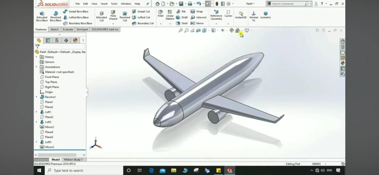Image resolution: width=379 pixels, height=175 pixels.
Task: Select the Fillet tool
Action: pyautogui.click(x=160, y=13)
